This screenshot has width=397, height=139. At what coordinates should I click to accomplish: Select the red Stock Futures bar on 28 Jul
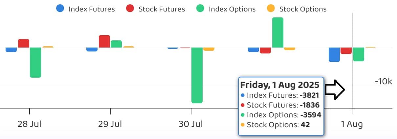[x=24, y=43]
